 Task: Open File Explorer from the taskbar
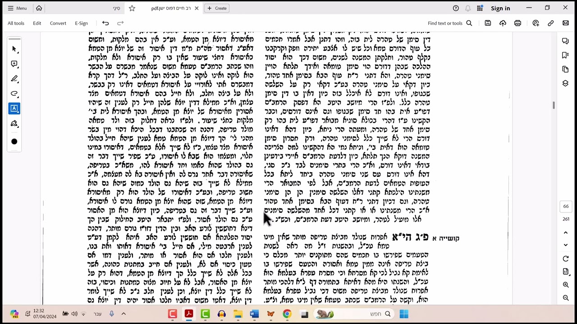[238, 314]
